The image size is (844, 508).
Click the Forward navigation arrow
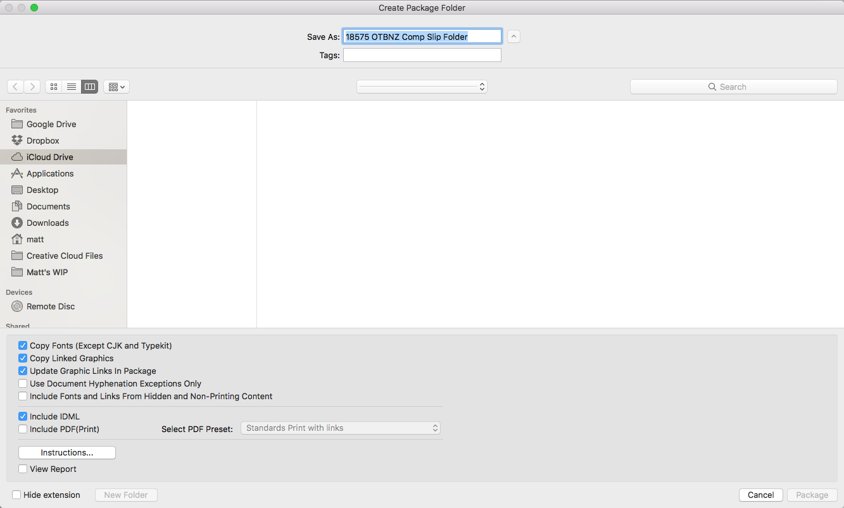(x=32, y=87)
